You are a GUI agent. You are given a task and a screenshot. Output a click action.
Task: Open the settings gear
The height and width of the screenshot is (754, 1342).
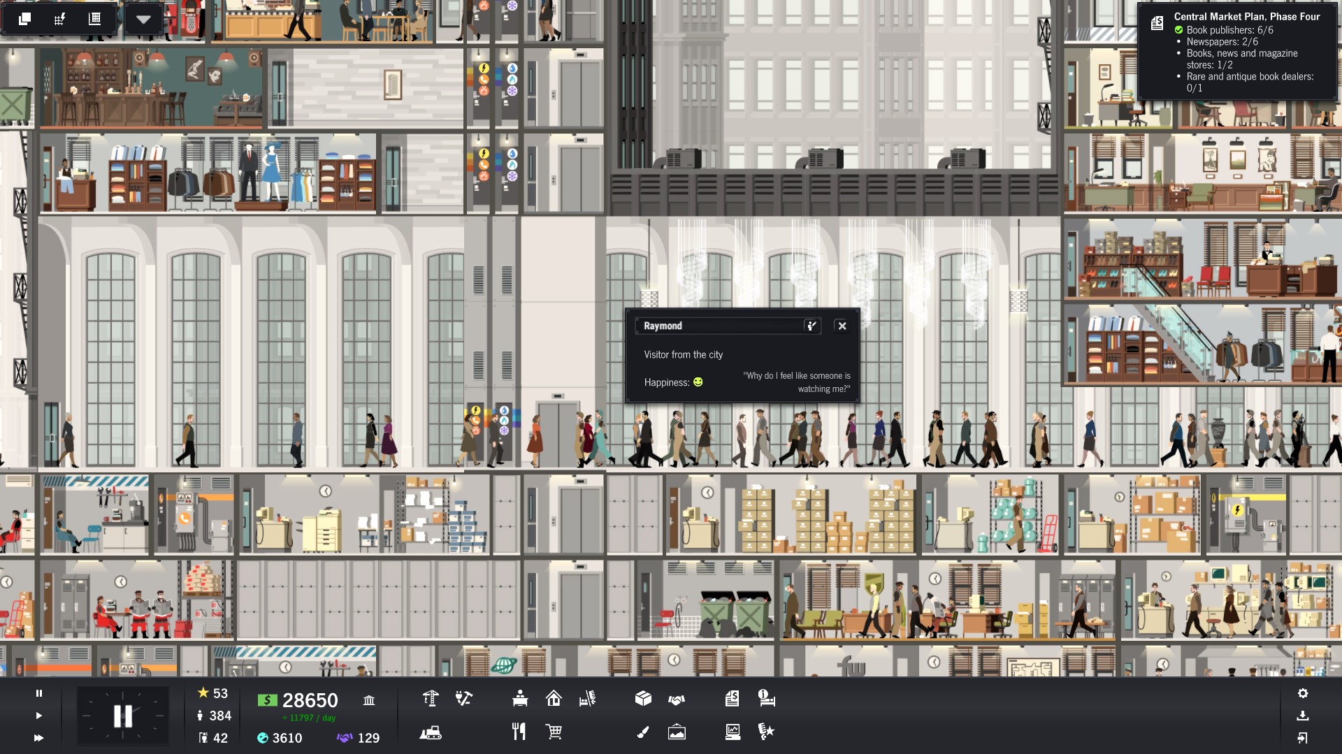coord(1304,695)
